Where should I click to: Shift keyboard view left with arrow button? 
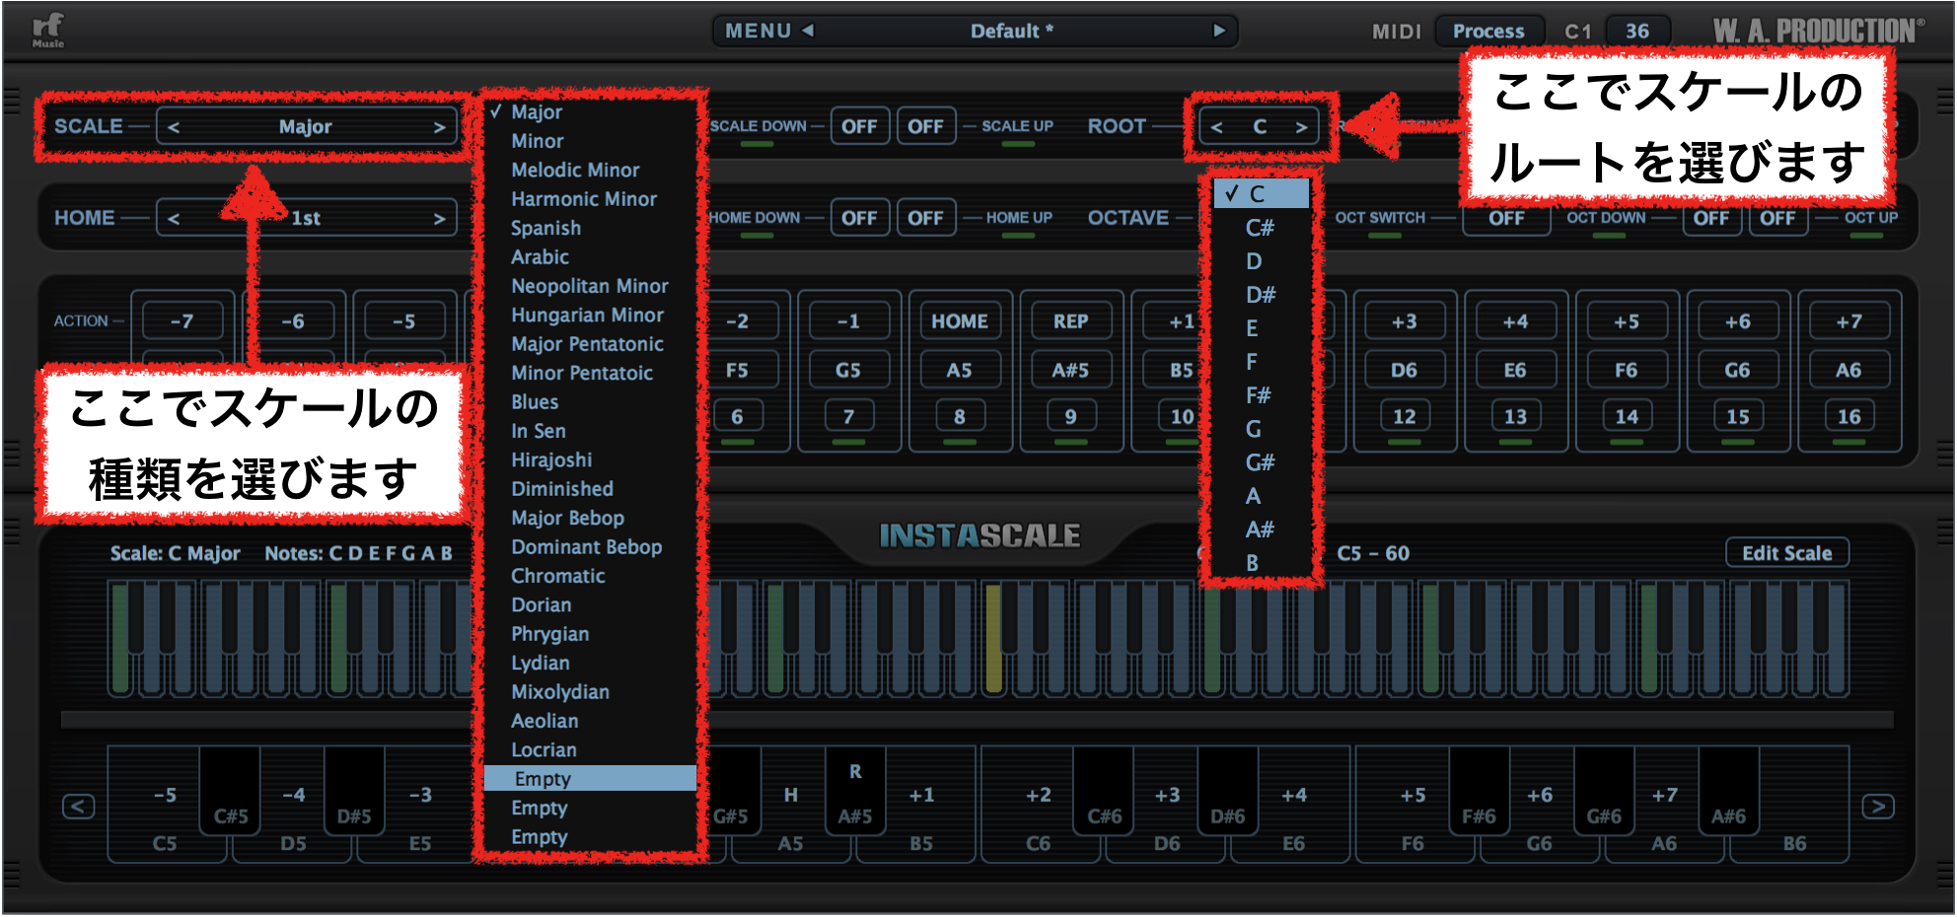79,807
